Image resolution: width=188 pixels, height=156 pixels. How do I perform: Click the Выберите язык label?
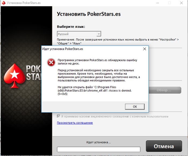[71, 27]
